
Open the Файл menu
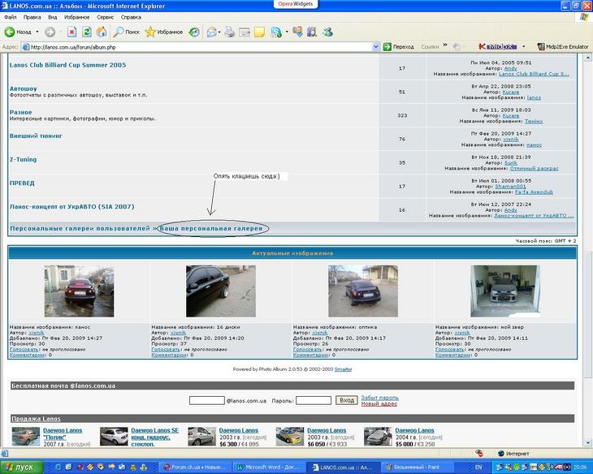10,16
